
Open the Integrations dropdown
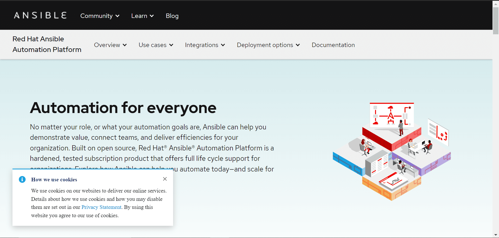click(x=202, y=45)
